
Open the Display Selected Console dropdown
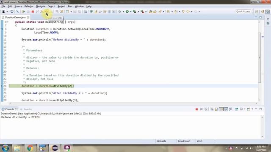[x=245, y=109]
